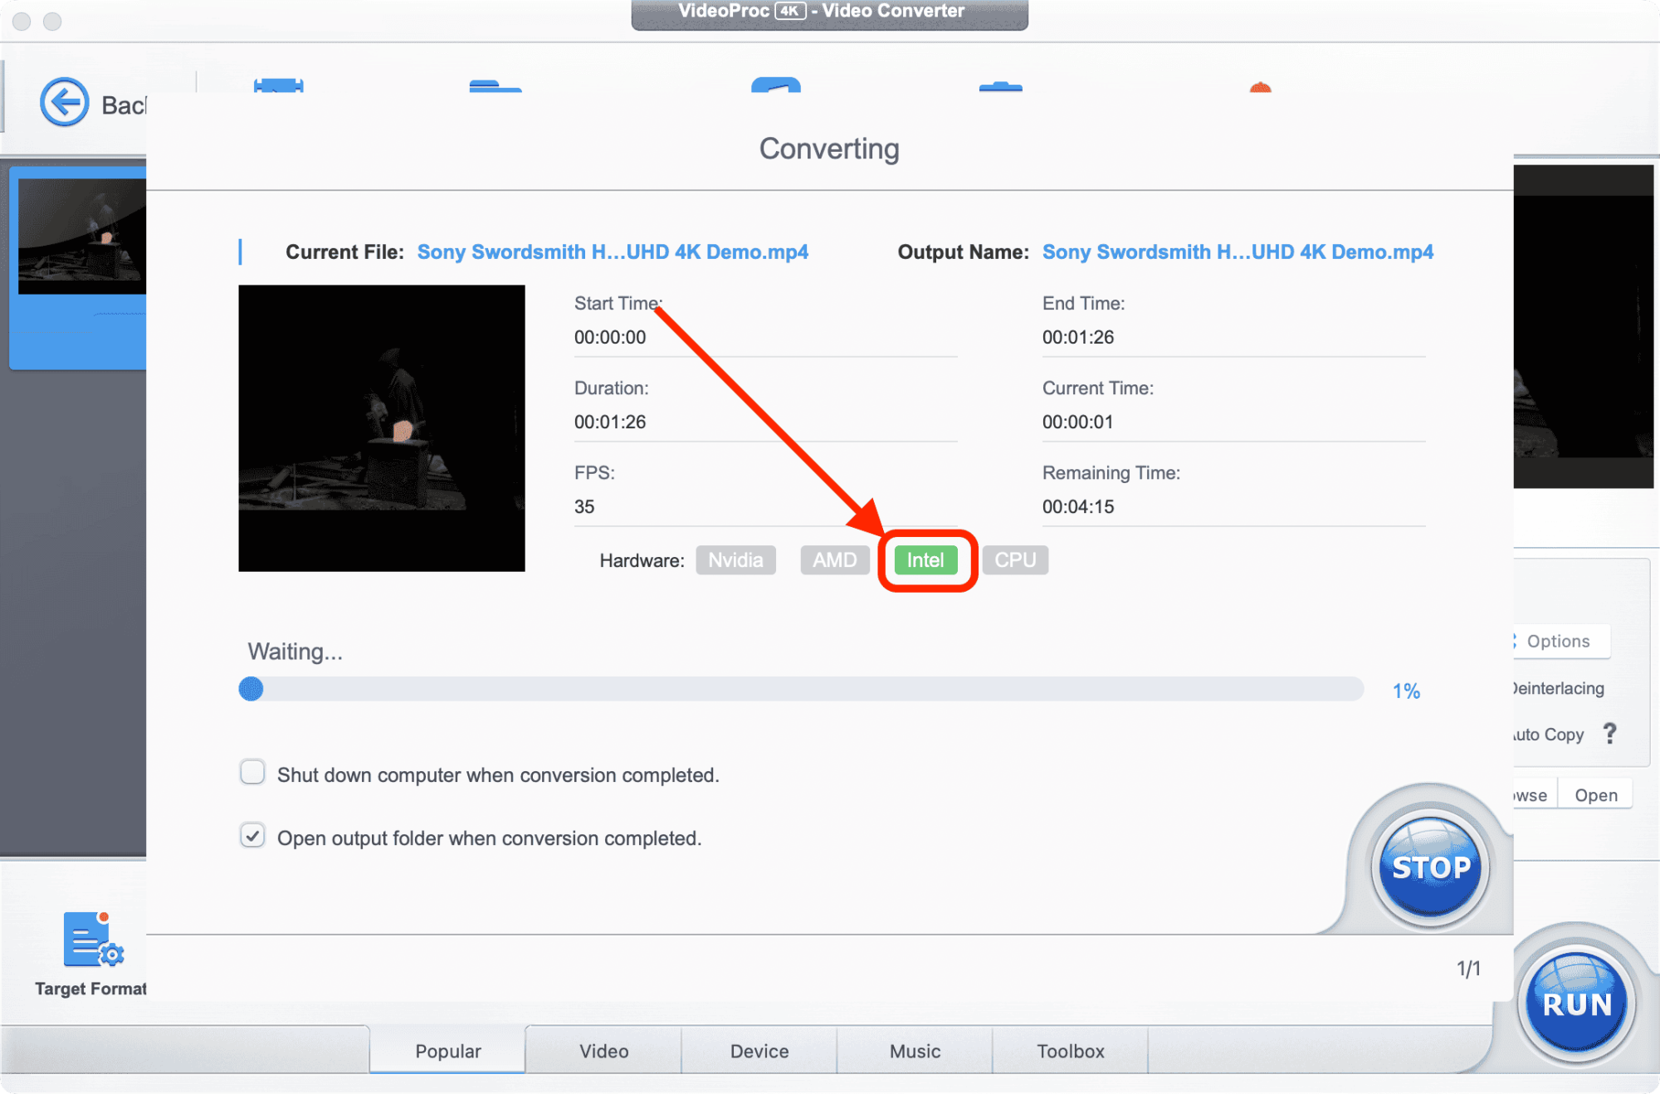Select the Intel hardware option
Screen dimensions: 1660x1094
[x=925, y=560]
